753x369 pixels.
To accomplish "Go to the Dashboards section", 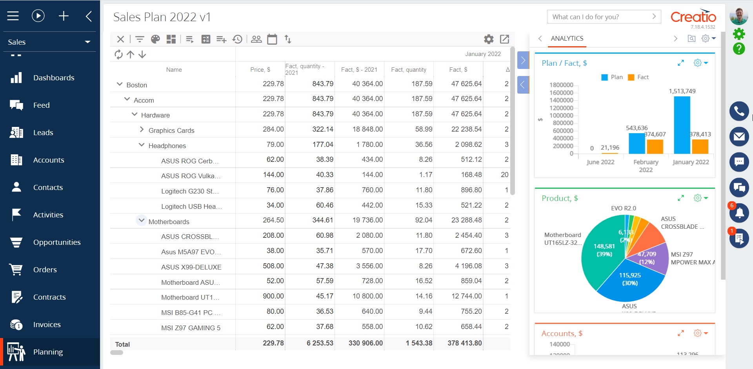I will click(54, 78).
